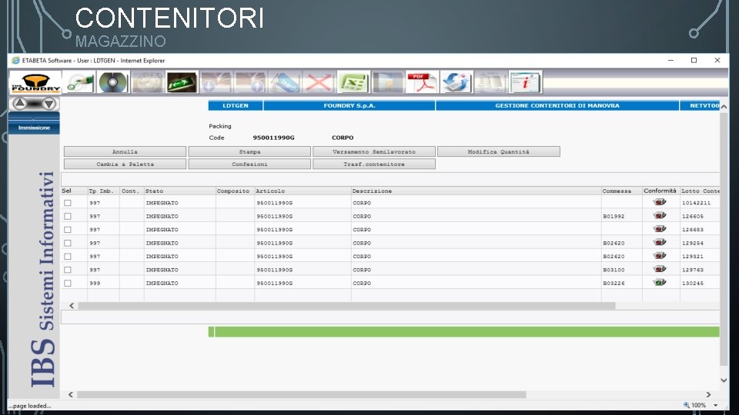739x415 pixels.
Task: Click the Sel column header
Action: click(x=66, y=191)
